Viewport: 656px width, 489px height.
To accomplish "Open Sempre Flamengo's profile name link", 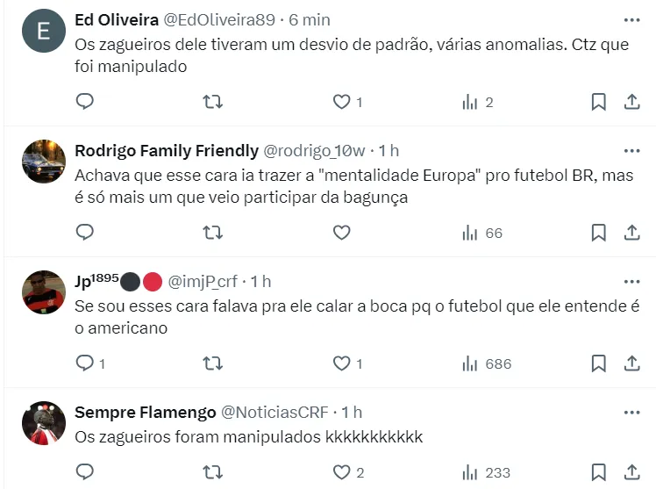I will [145, 412].
